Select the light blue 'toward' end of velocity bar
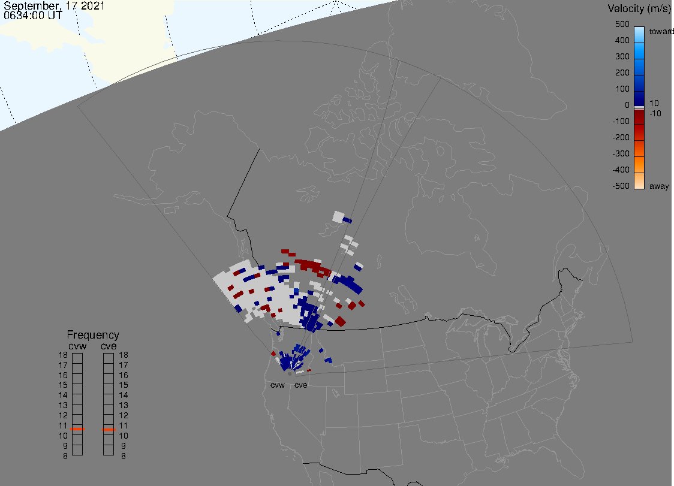This screenshot has width=674, height=486. [639, 32]
